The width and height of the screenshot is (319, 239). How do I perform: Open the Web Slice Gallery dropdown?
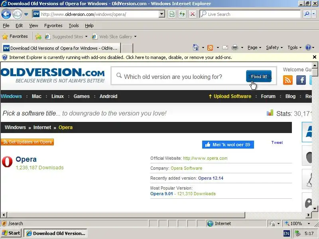(114, 37)
